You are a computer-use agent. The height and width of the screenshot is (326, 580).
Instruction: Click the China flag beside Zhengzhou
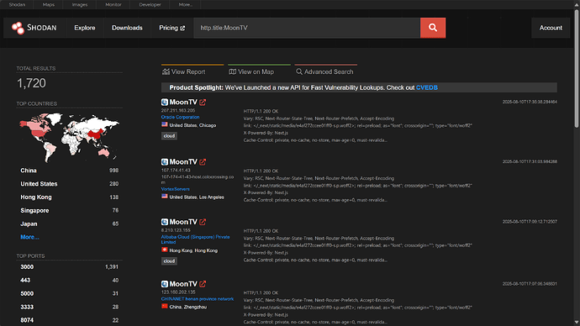click(x=165, y=307)
